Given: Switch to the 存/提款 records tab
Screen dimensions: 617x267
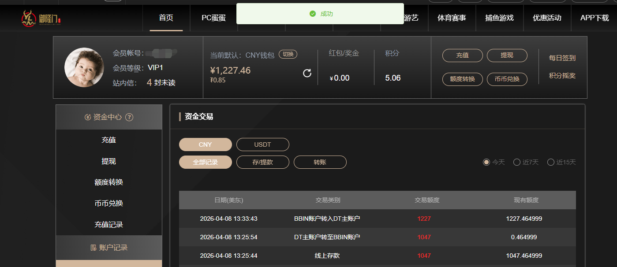Looking at the screenshot, I should 262,162.
